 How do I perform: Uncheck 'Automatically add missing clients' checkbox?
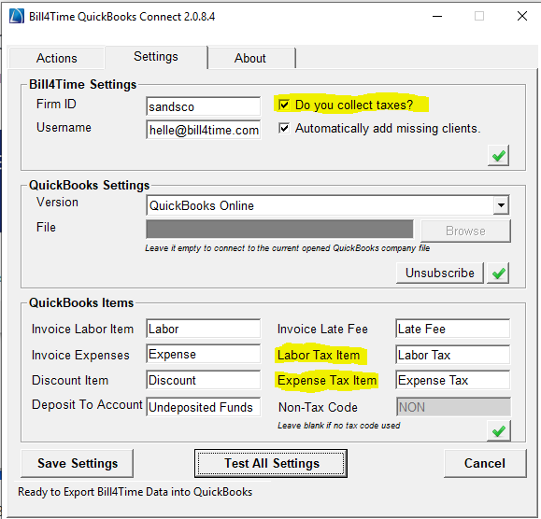coord(284,128)
